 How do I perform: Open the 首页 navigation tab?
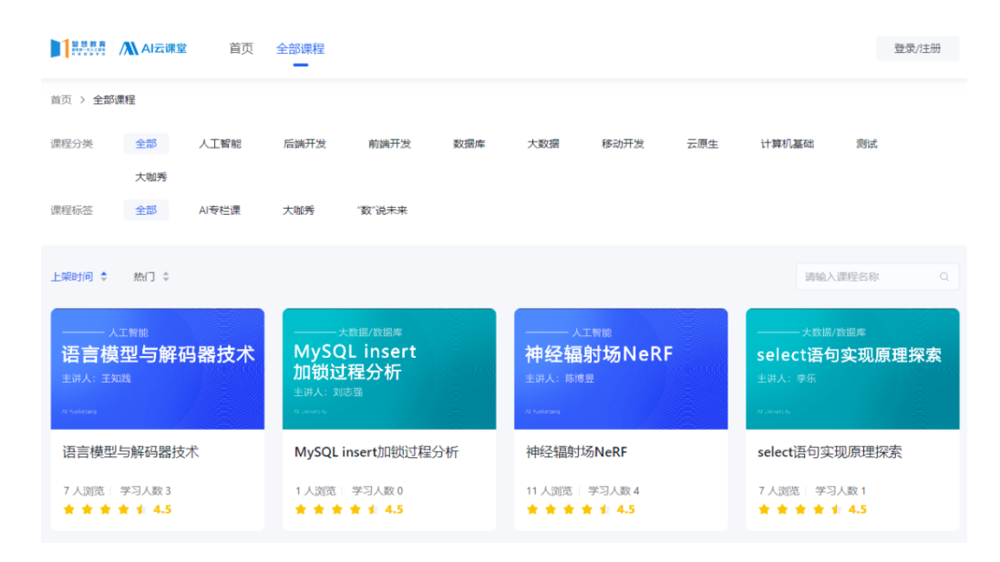241,49
